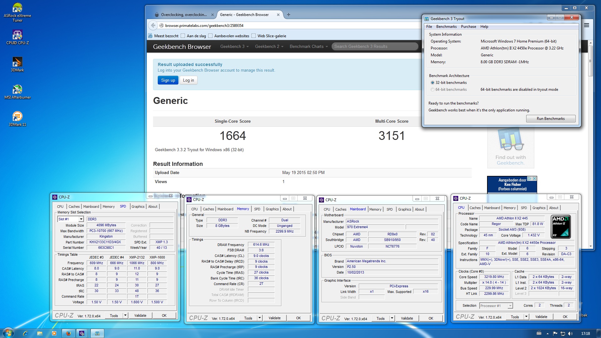
Task: Click the Geekbench 3 Tryout title icon
Action: pyautogui.click(x=427, y=19)
